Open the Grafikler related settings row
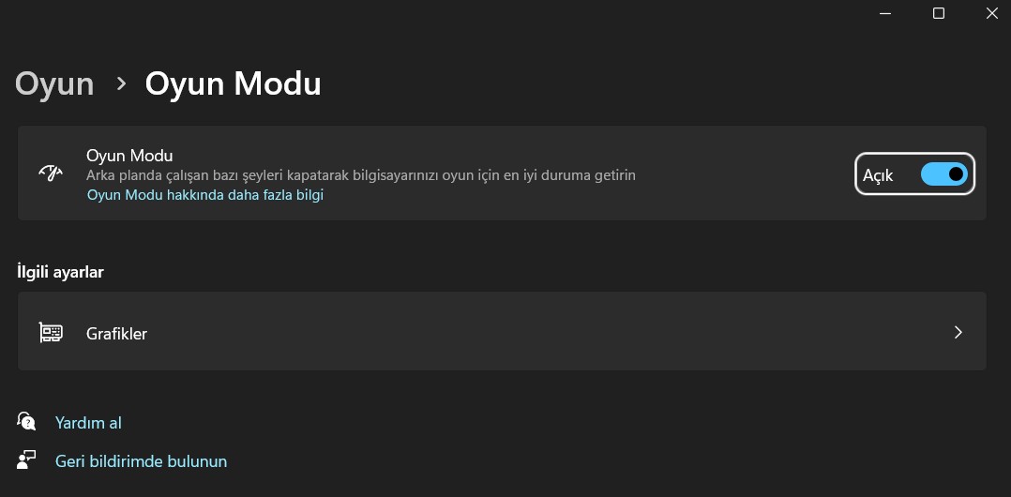This screenshot has height=497, width=1011. [x=502, y=331]
